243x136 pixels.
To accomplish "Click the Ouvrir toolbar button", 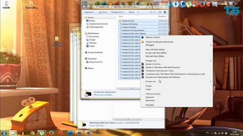I will point(103,12).
